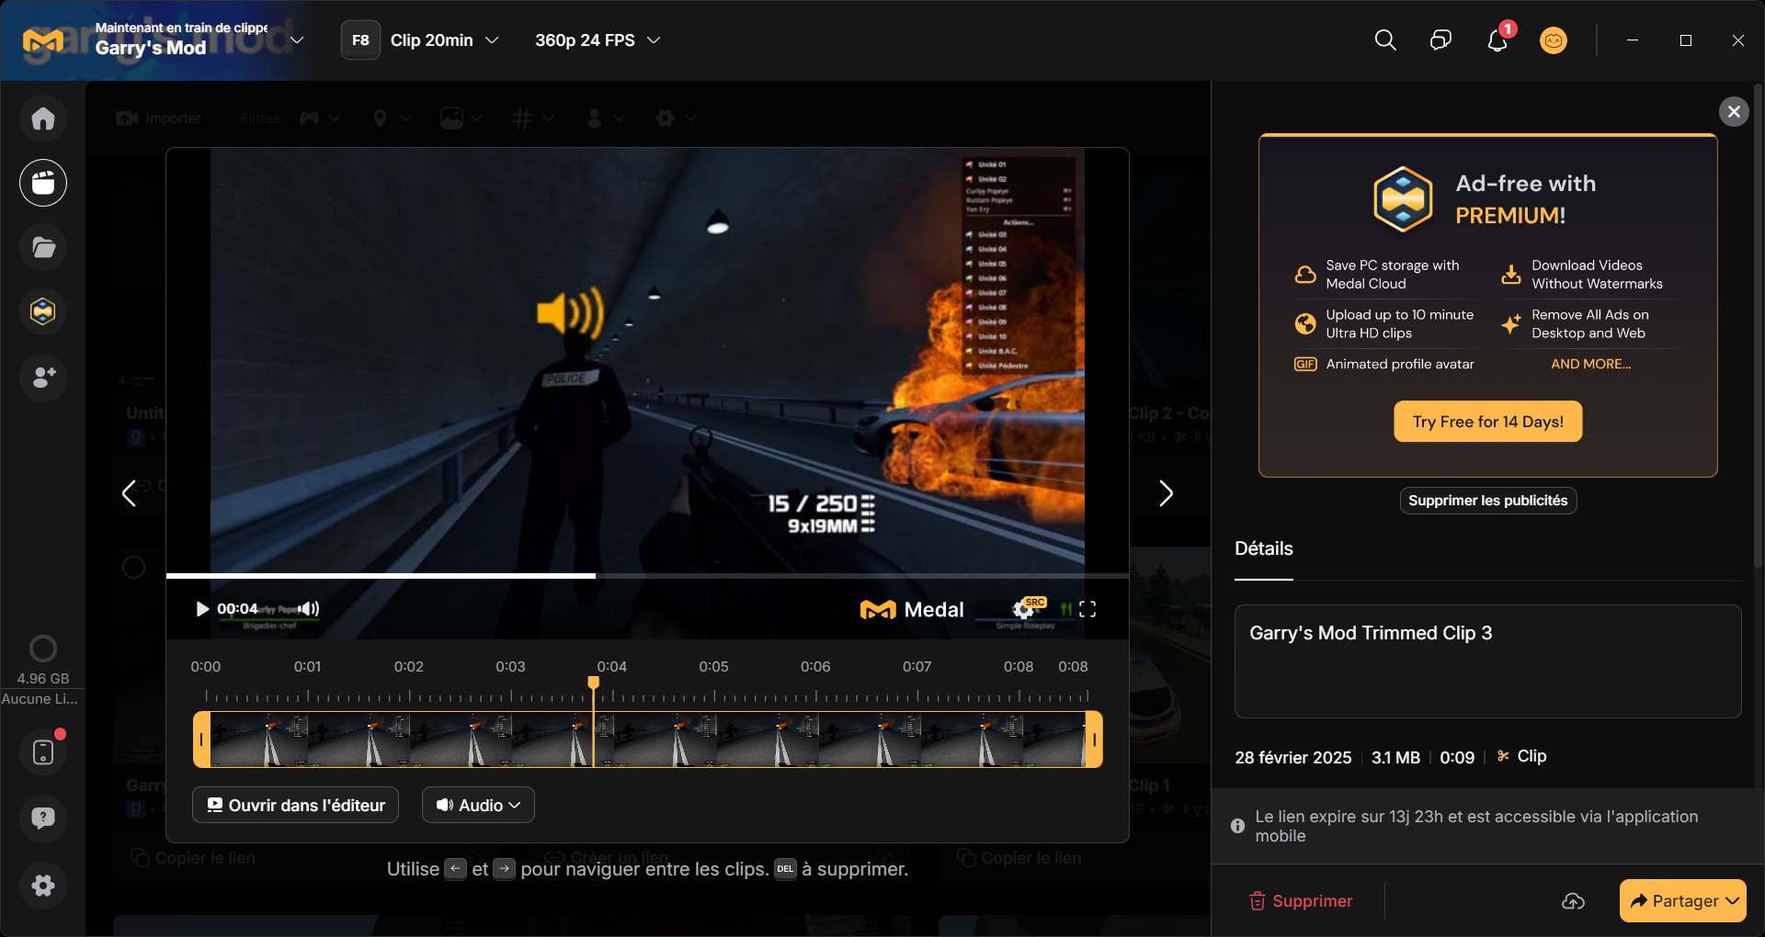Go to the previous clip arrow
The image size is (1765, 937).
click(x=130, y=493)
